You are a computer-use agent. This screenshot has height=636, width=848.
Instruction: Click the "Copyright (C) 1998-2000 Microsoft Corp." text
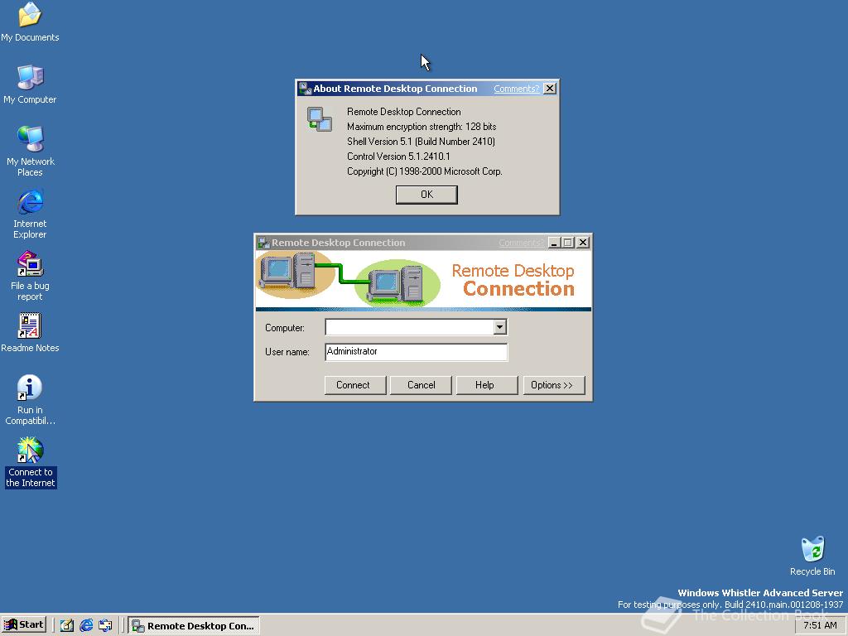(425, 171)
